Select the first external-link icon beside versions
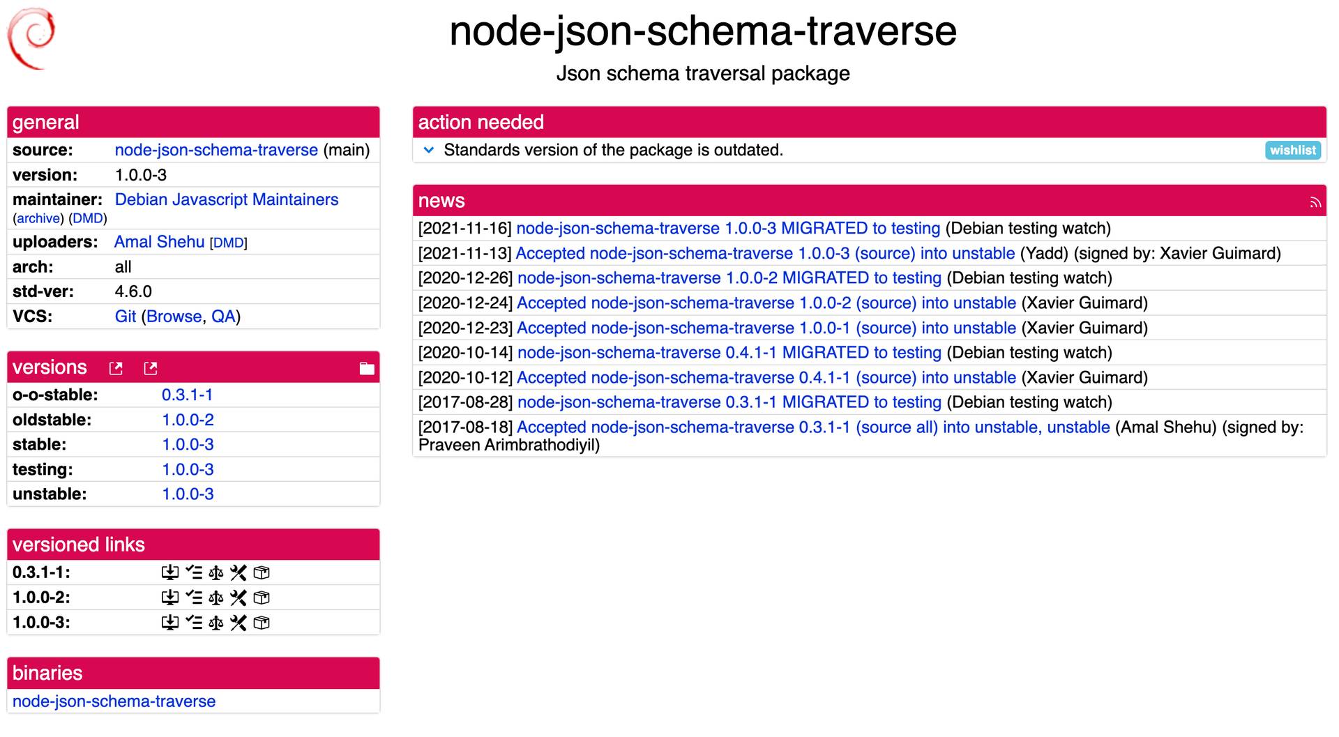Image resolution: width=1339 pixels, height=737 pixels. 116,368
